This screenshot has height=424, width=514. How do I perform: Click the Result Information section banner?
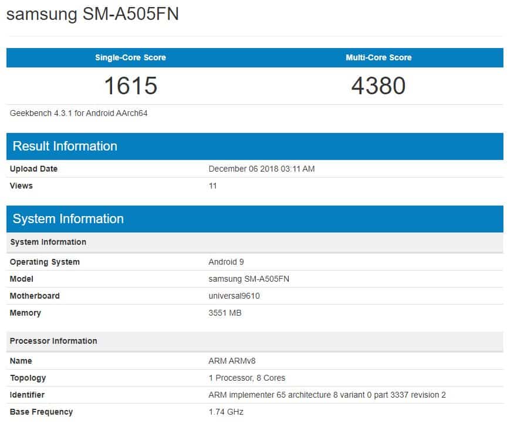click(65, 146)
